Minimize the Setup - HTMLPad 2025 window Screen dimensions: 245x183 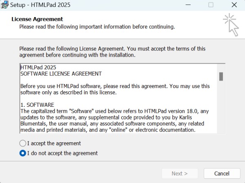coord(188,4)
